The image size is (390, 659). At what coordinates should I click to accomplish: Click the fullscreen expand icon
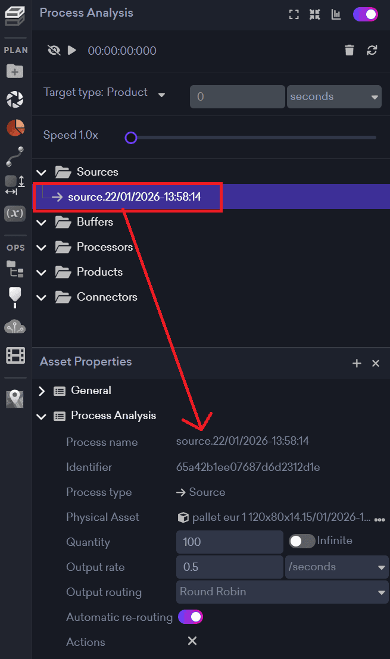pyautogui.click(x=294, y=14)
